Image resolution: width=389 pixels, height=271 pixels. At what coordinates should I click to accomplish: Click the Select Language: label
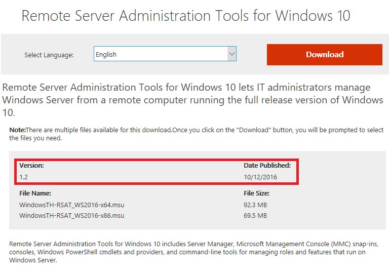tap(49, 55)
